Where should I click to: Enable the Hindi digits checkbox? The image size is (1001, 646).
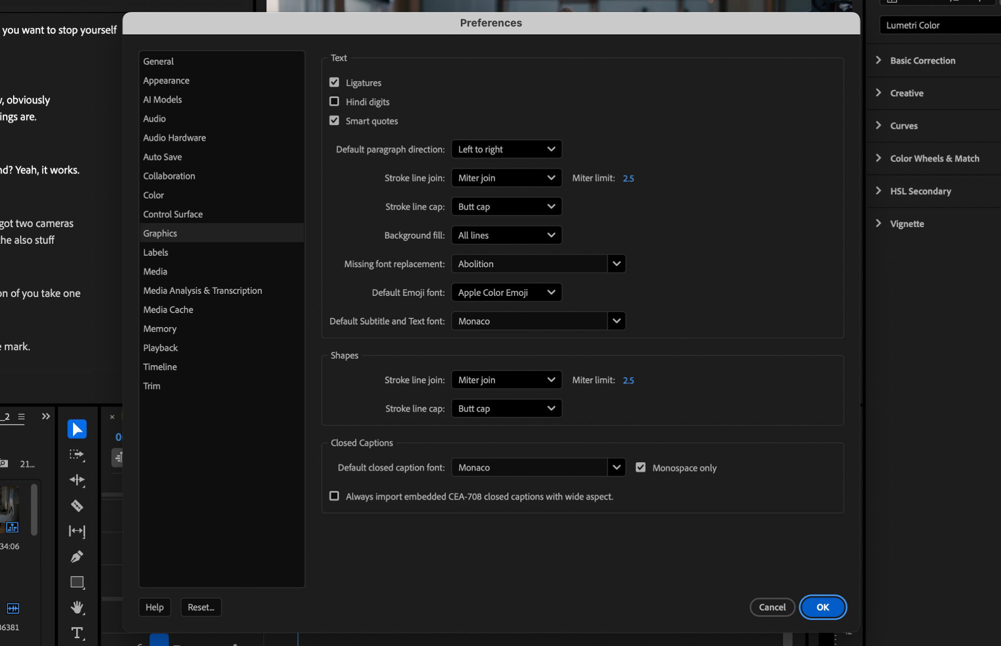pos(334,102)
